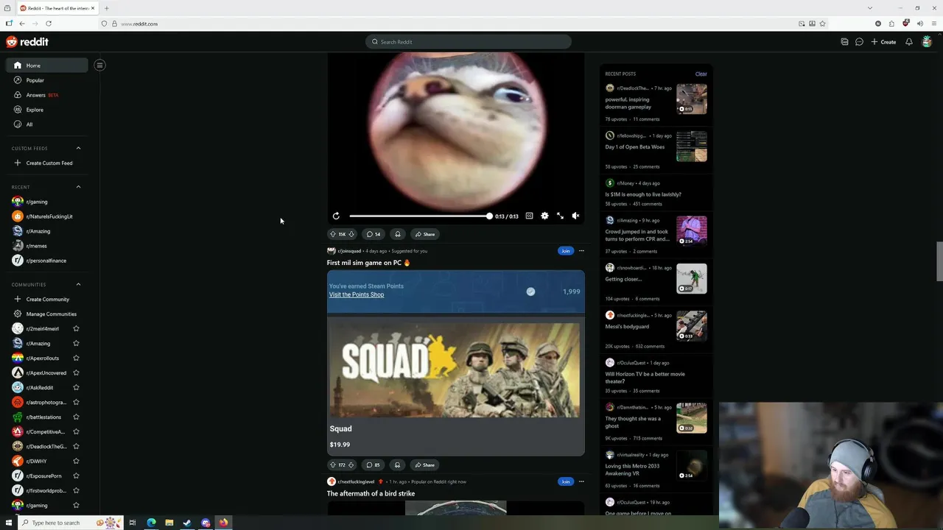The image size is (943, 530).
Task: Open video player settings gear
Action: pyautogui.click(x=544, y=216)
